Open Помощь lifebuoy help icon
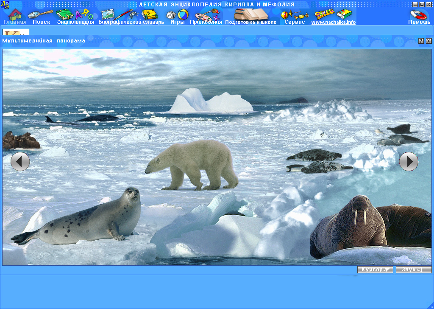 point(419,16)
